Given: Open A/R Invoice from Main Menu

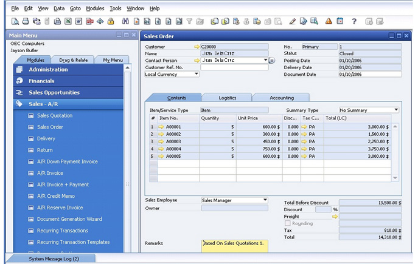Looking at the screenshot, I should click(x=50, y=173).
